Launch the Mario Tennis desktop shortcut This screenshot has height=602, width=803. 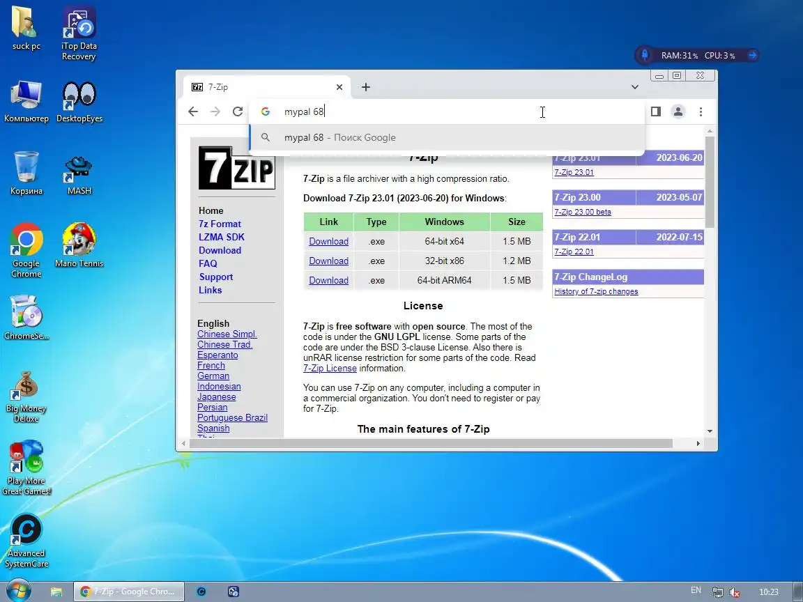79,245
